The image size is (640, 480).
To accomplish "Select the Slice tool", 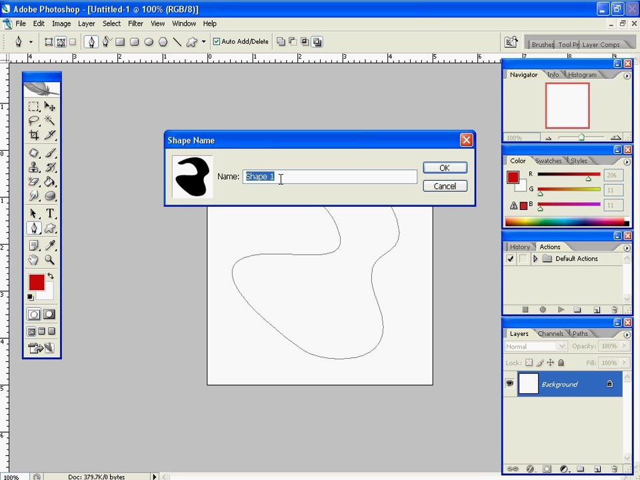I will point(50,135).
